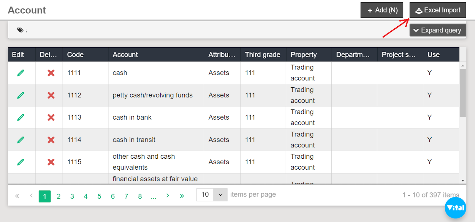Screen dimensions: 475x222
Task: Edit the cash in bank account 1113
Action: [20, 118]
